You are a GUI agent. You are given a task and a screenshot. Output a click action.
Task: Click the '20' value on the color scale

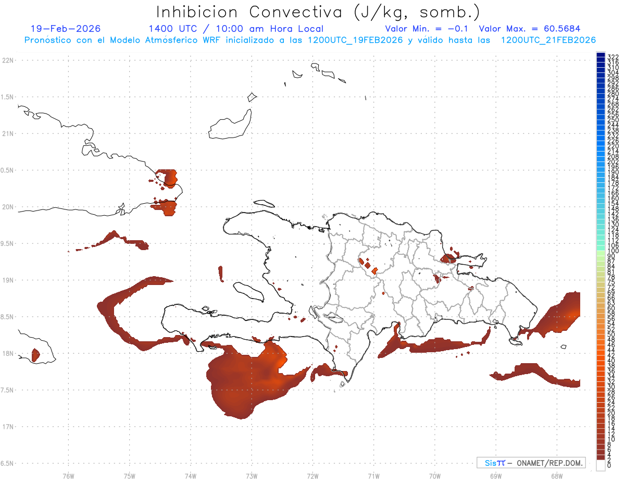[611, 413]
